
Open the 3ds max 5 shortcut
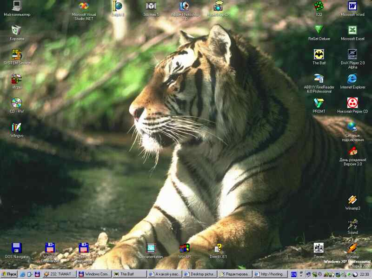click(151, 7)
